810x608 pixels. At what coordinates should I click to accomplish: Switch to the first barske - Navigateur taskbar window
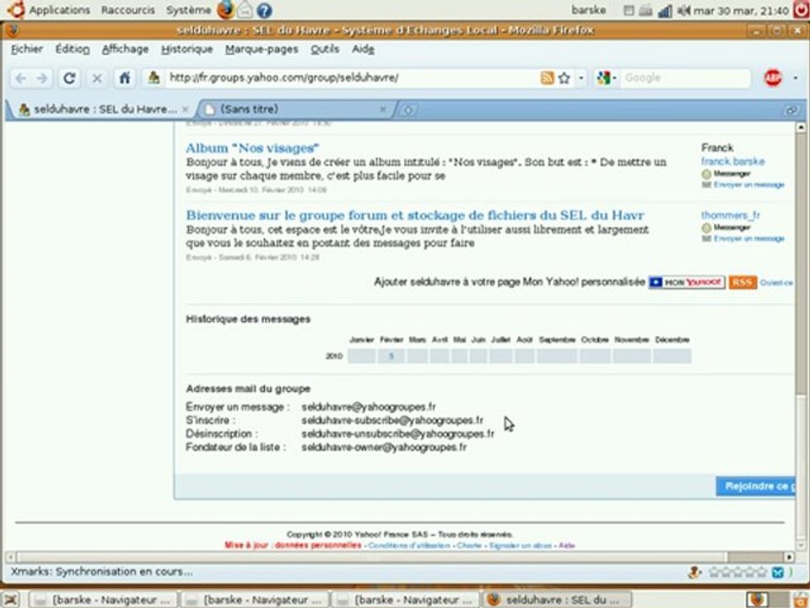[102, 600]
